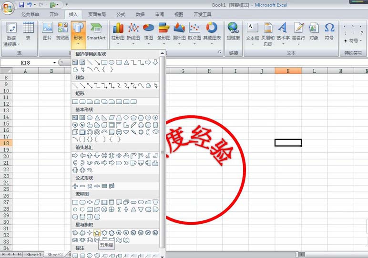Choose the heart shape in basic shapes
This screenshot has width=368, height=258.
click(126, 132)
